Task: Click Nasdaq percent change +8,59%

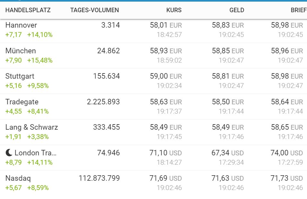Action: 38,188
